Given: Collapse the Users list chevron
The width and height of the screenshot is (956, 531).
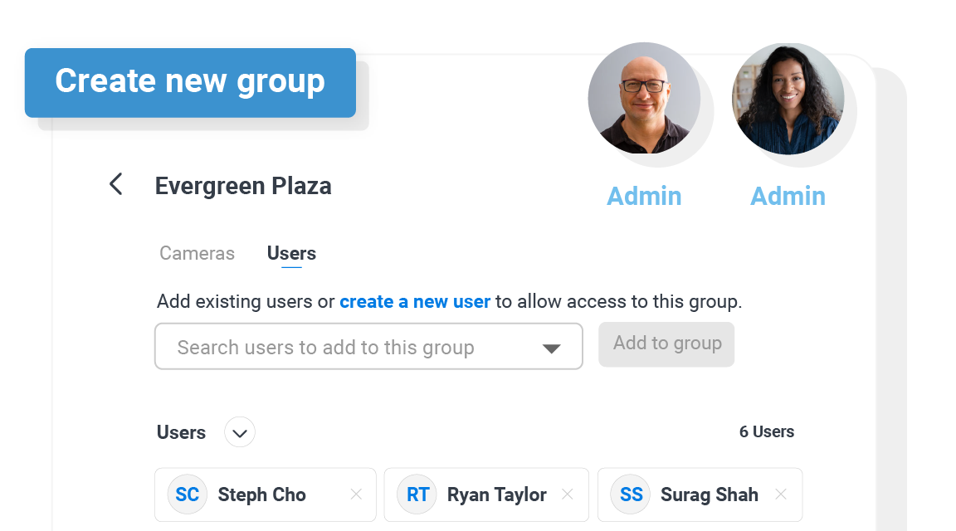Looking at the screenshot, I should coord(240,432).
